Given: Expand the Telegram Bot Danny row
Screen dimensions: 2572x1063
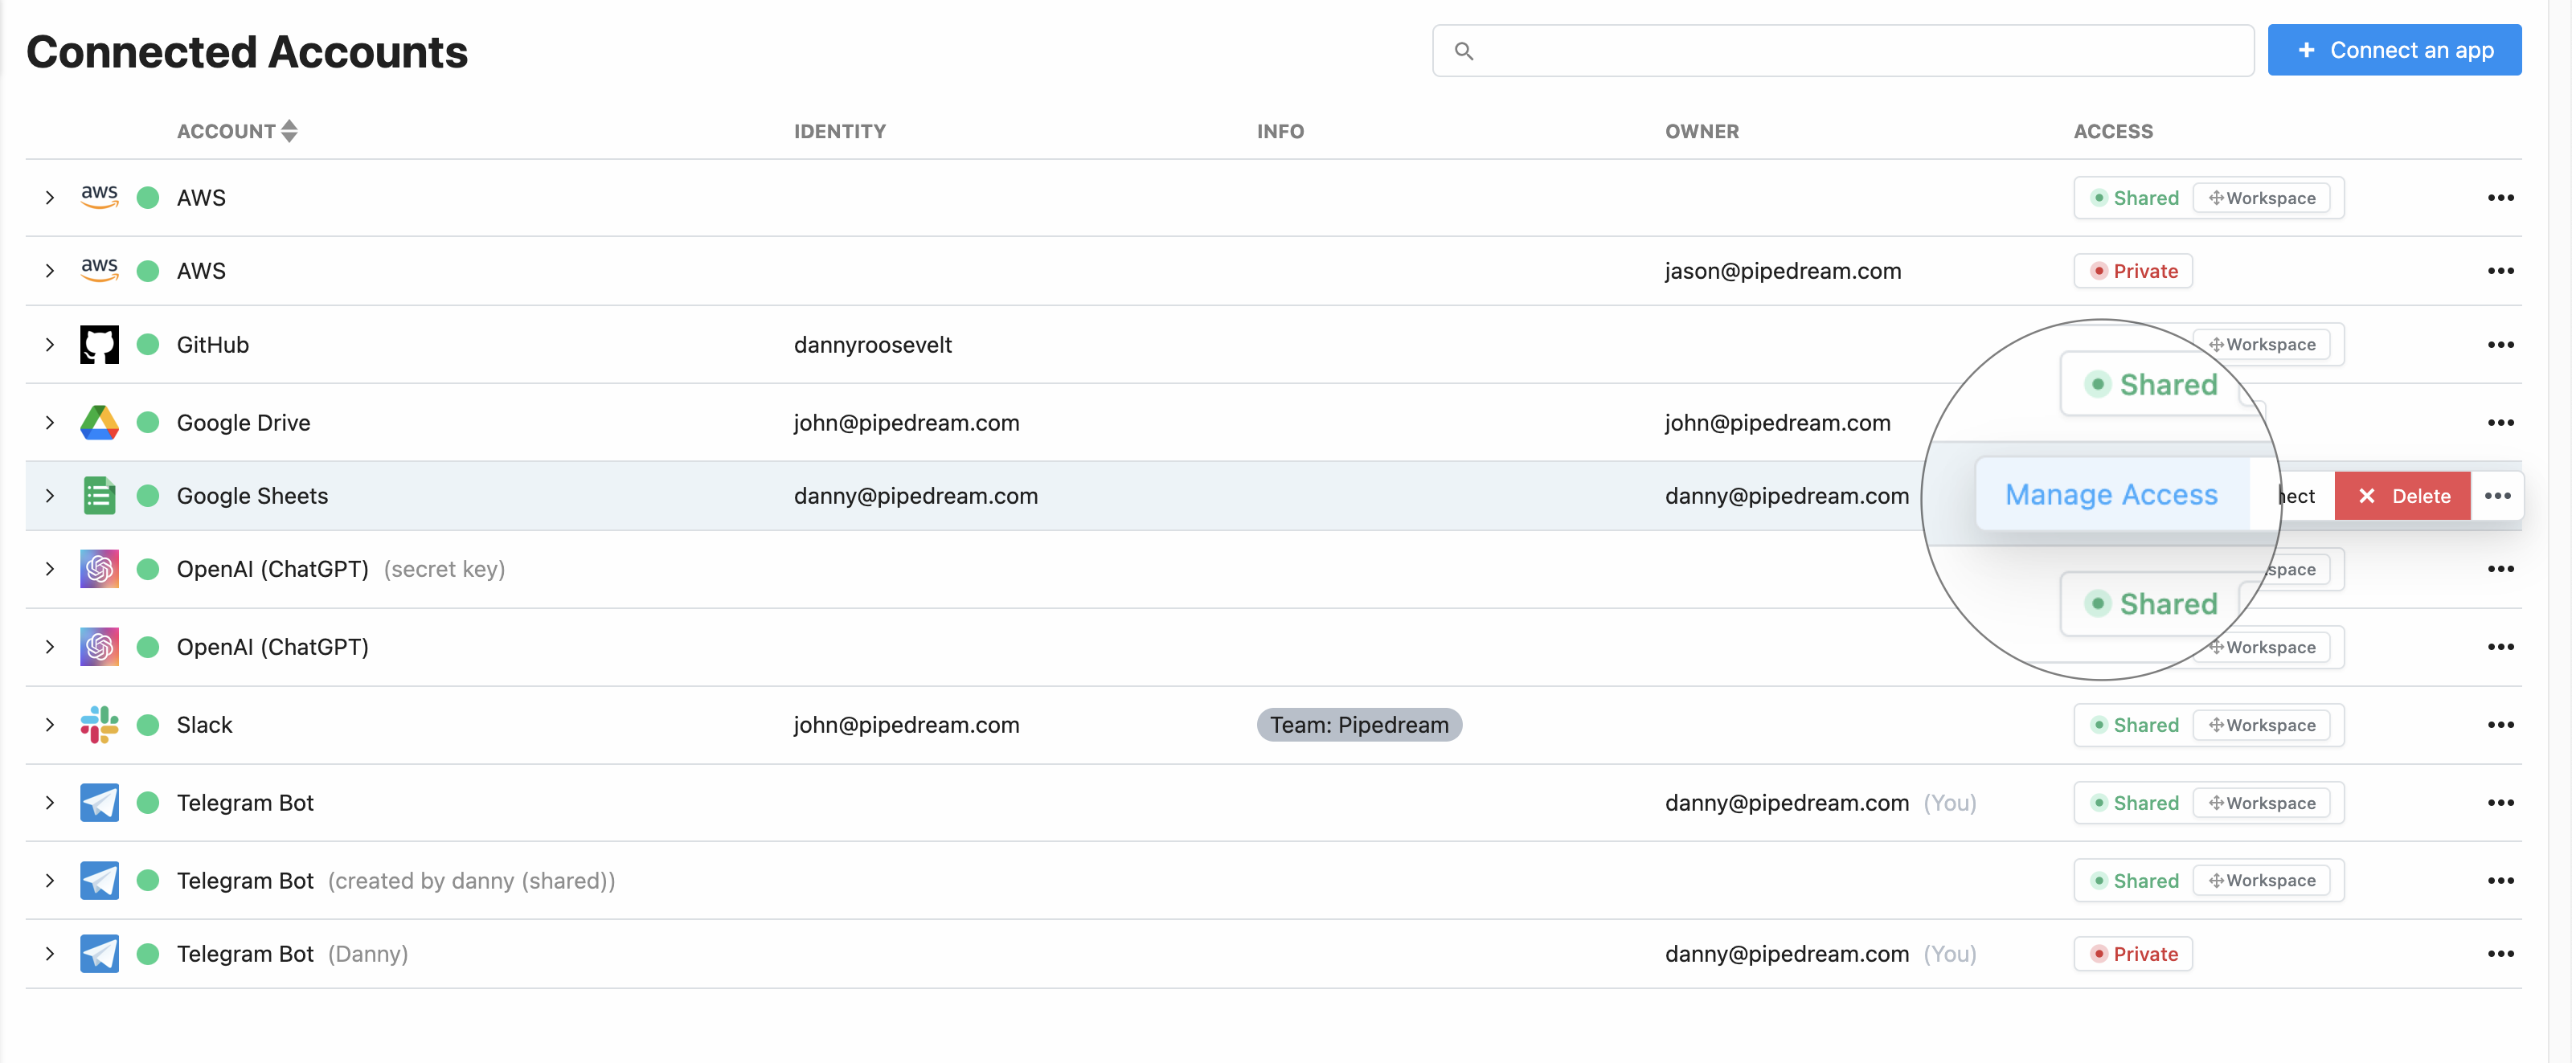Looking at the screenshot, I should click(47, 953).
